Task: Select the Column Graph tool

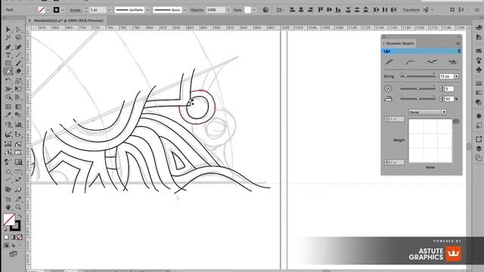Action: (x=18, y=125)
